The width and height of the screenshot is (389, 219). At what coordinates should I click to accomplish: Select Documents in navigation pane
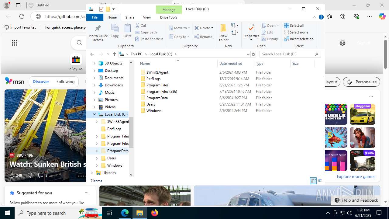[114, 78]
